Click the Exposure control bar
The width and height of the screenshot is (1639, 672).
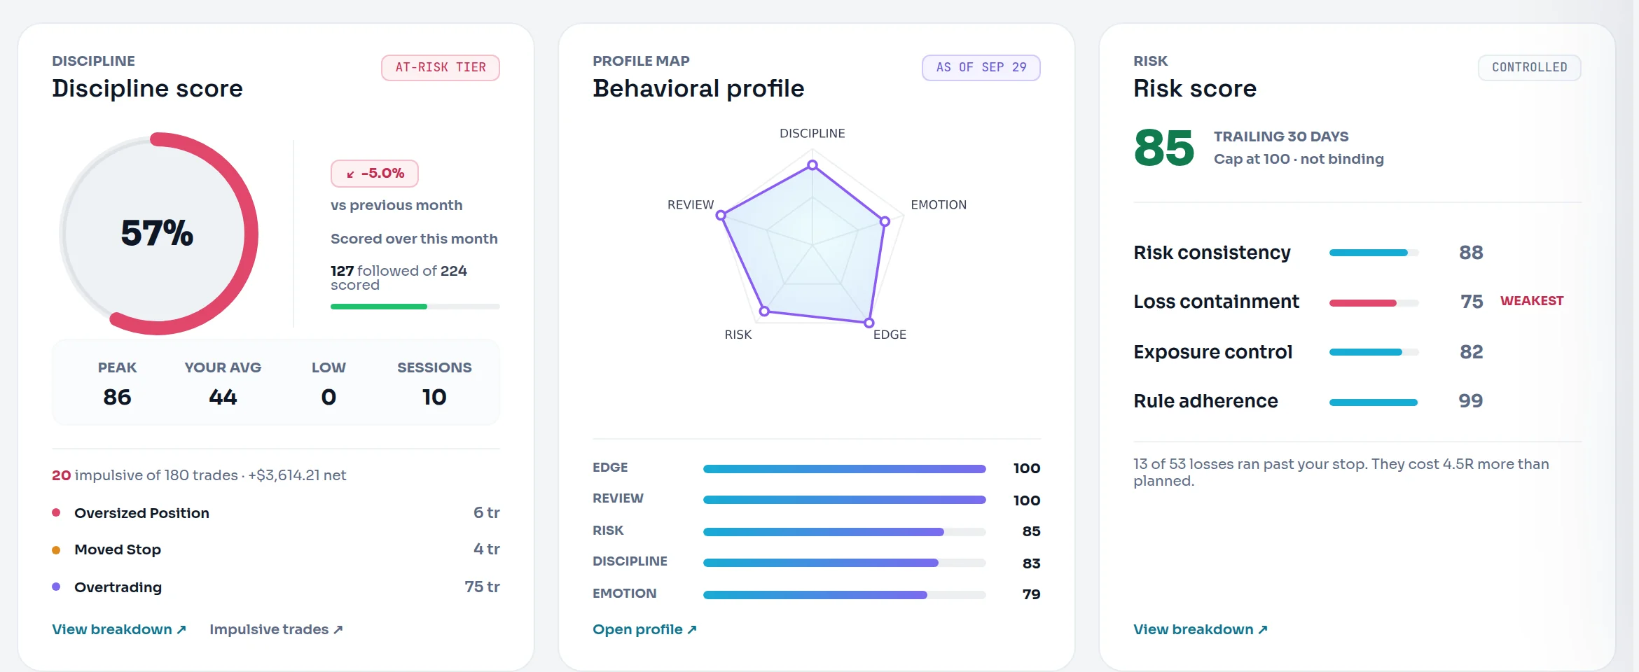point(1374,352)
